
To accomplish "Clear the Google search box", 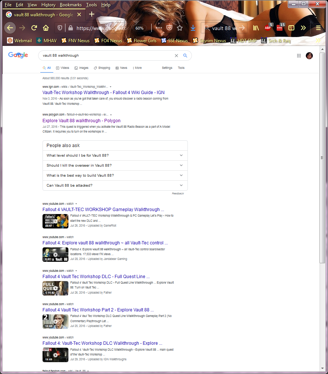I will [x=176, y=56].
